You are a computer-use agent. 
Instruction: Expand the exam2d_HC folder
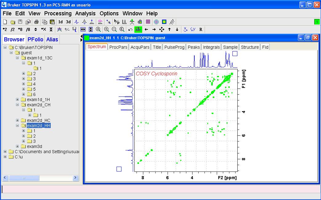tap(18, 120)
